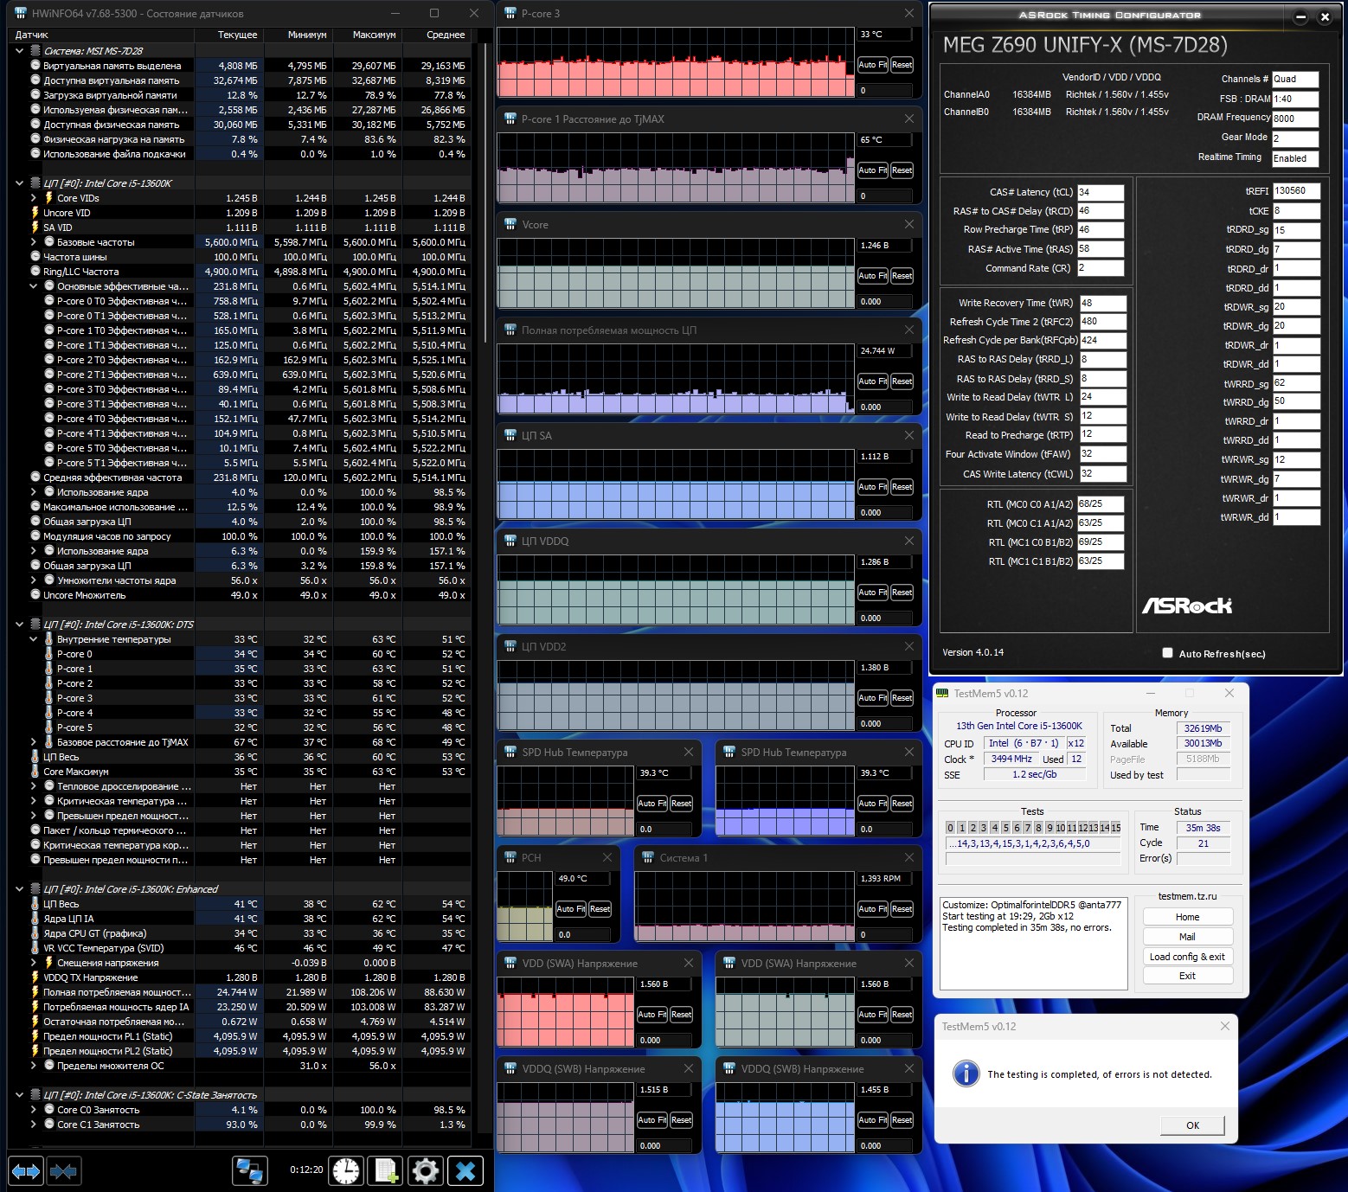Open HWiNFO sensor settings gear icon
The width and height of the screenshot is (1348, 1192).
tap(425, 1171)
